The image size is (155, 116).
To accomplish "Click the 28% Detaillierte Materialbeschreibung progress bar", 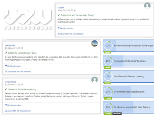I will tap(128, 92).
